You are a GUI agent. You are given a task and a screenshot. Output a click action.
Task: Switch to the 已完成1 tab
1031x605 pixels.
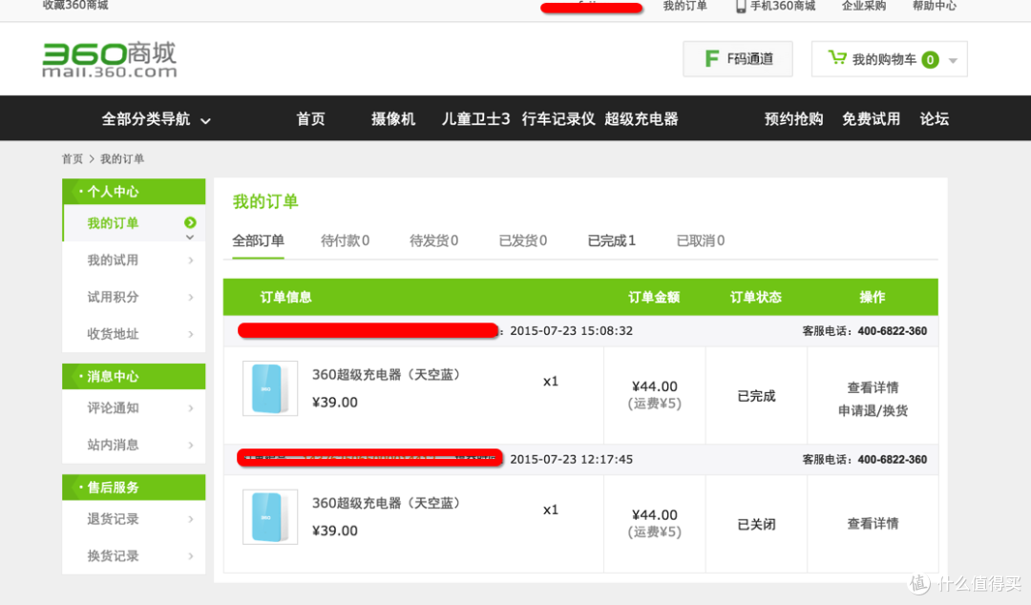point(612,240)
